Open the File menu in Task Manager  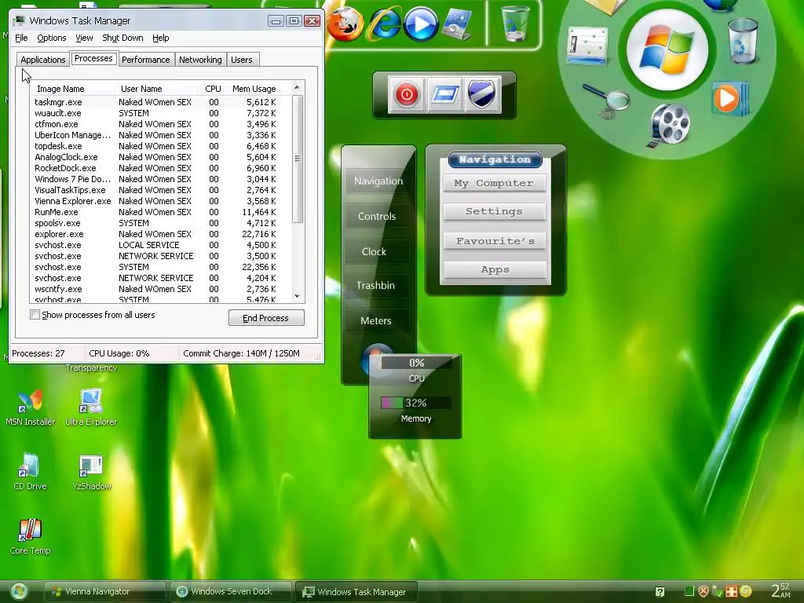click(21, 38)
